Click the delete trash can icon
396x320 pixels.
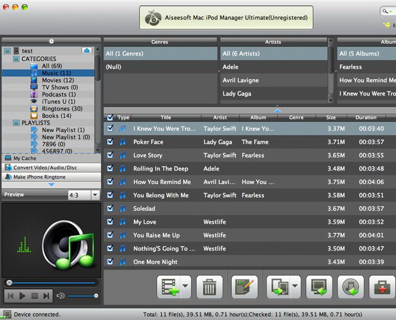(x=209, y=287)
